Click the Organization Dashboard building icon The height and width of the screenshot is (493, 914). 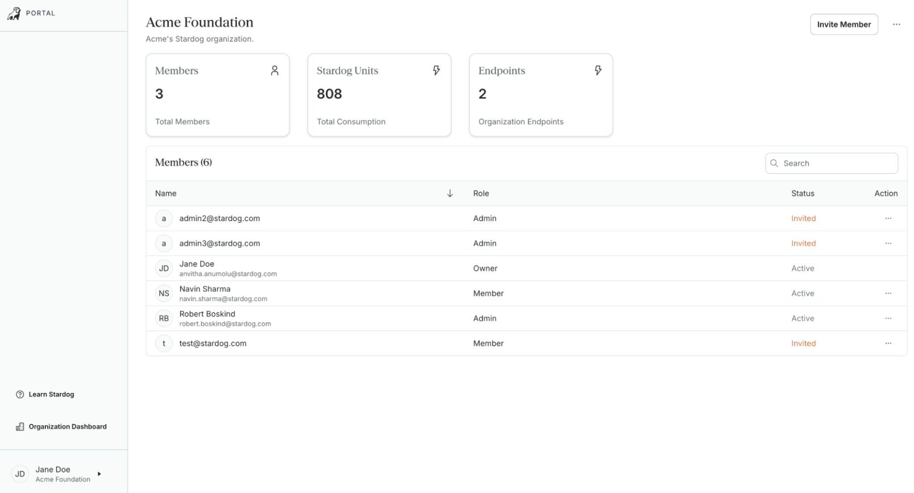(20, 427)
